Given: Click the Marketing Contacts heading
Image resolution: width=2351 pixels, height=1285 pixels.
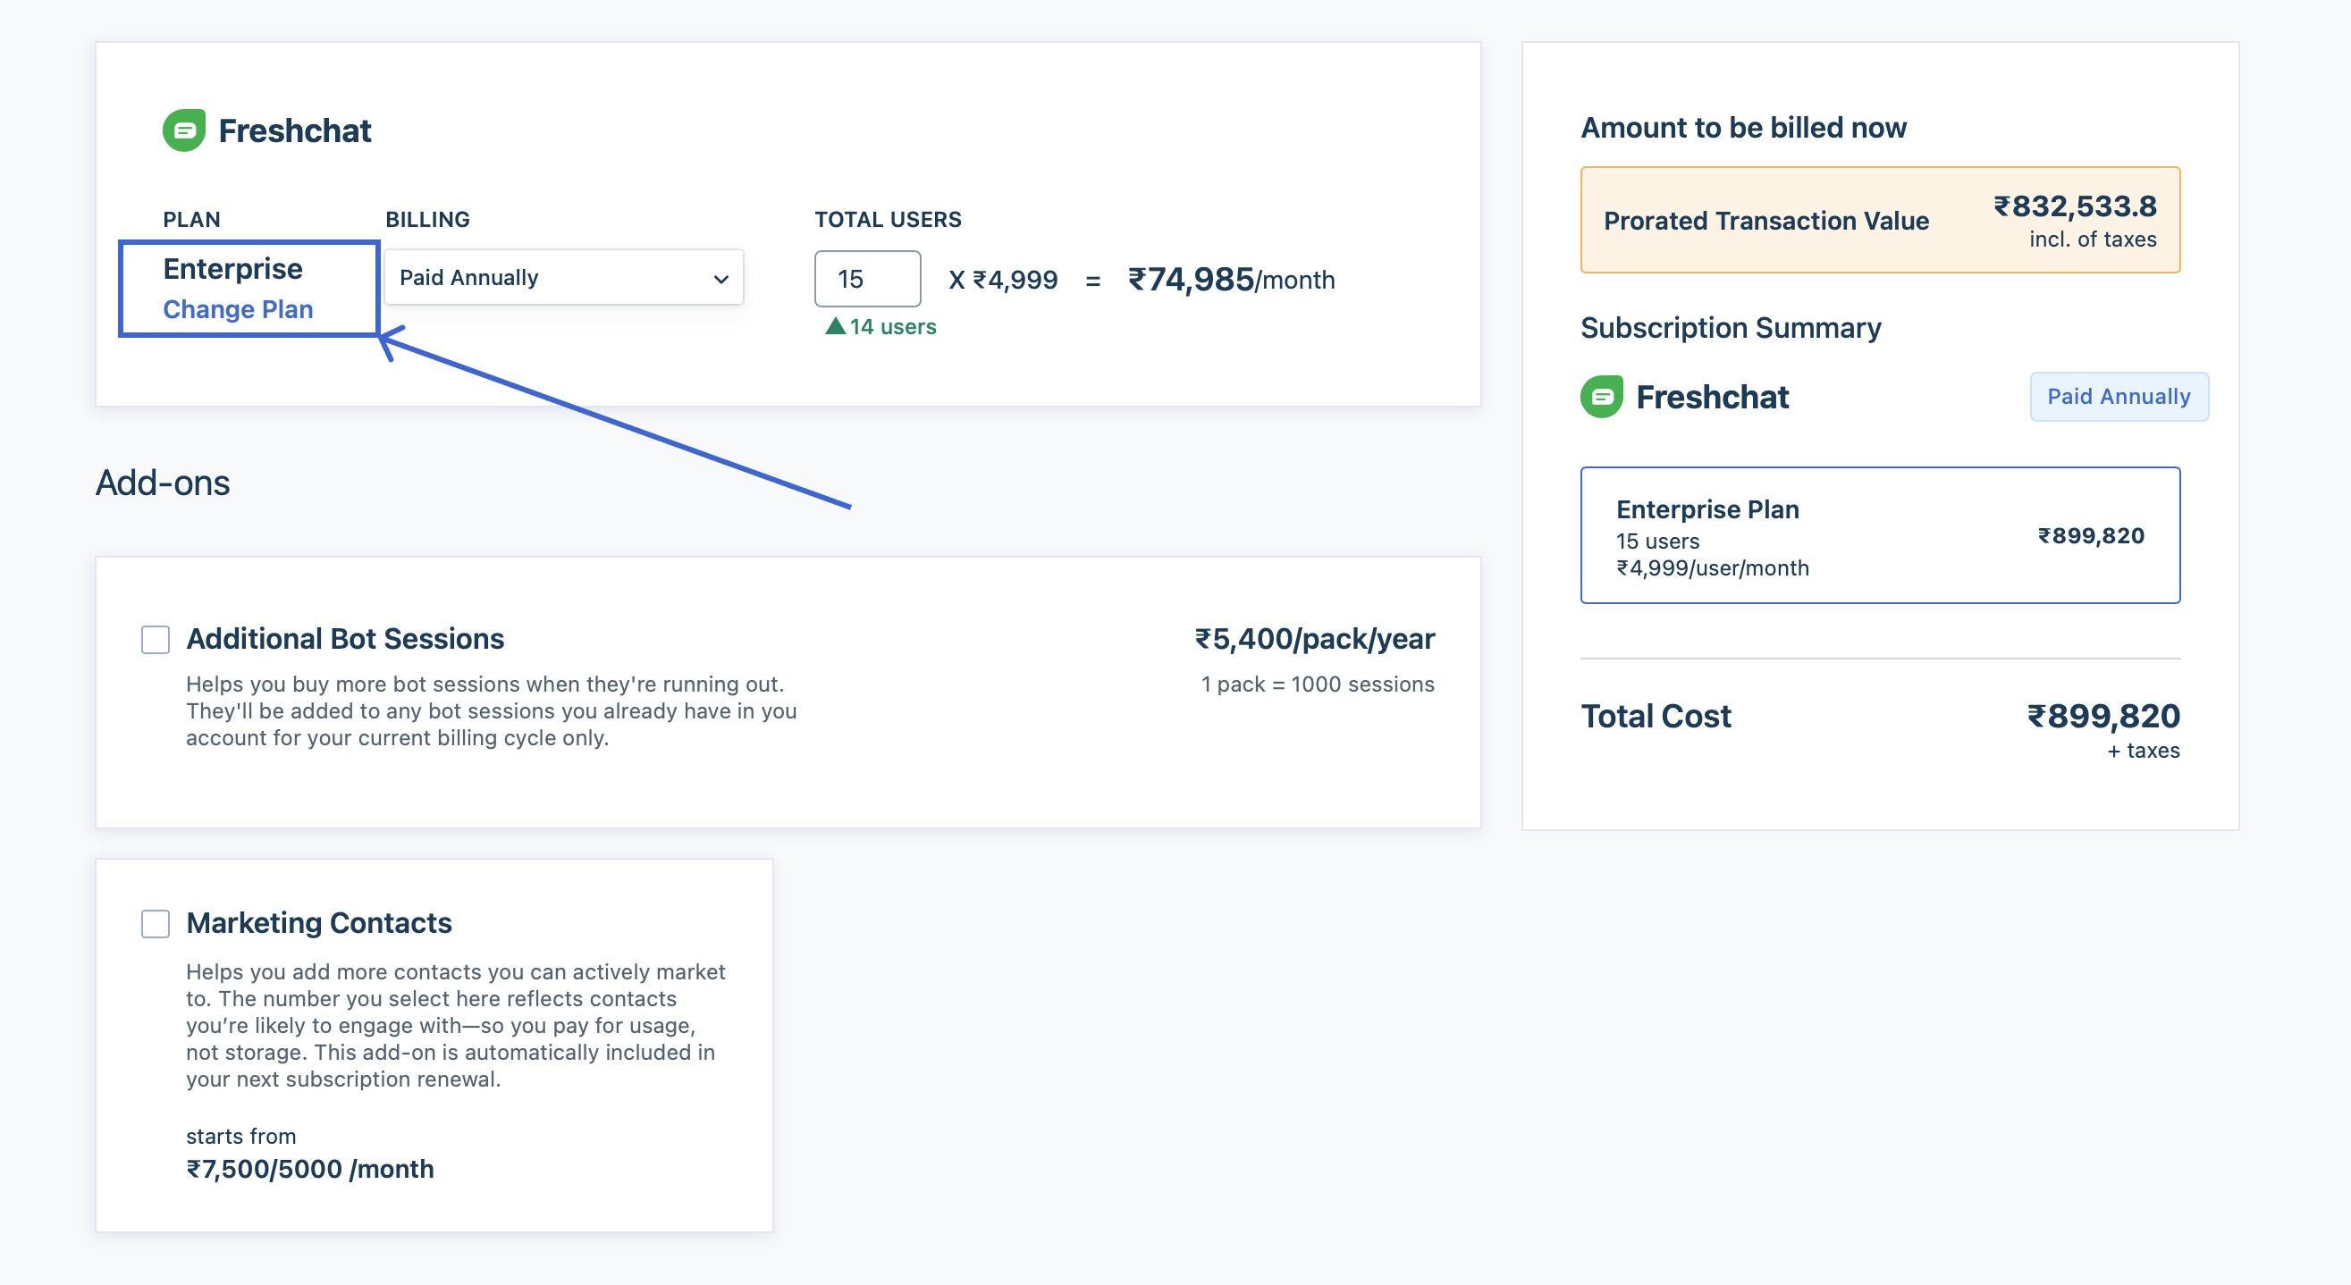Looking at the screenshot, I should (x=318, y=923).
